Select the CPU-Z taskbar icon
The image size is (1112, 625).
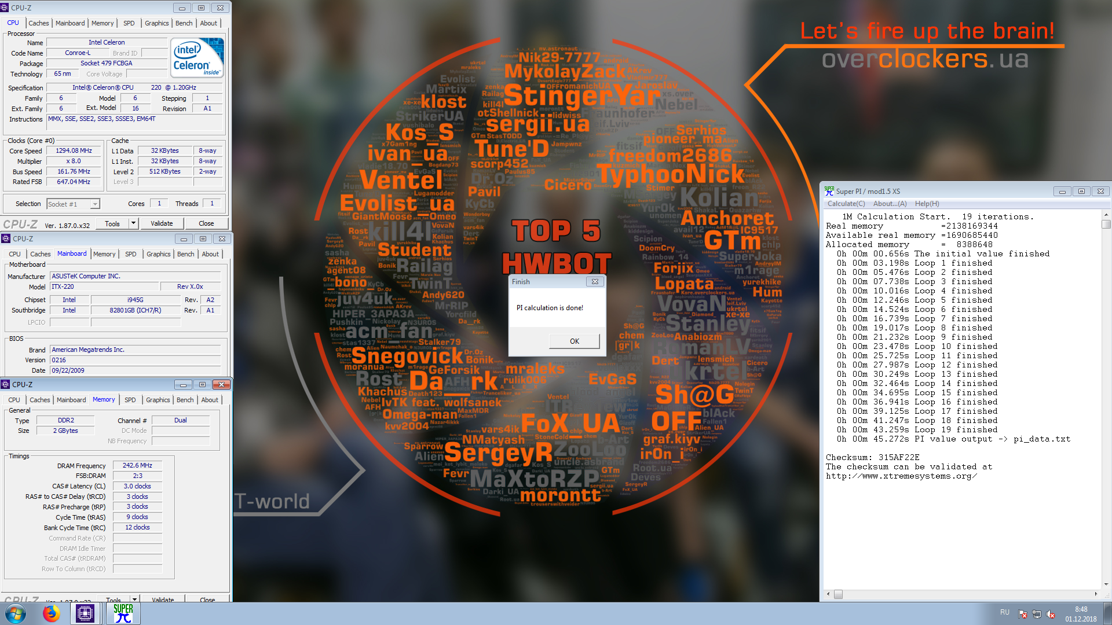click(x=85, y=613)
